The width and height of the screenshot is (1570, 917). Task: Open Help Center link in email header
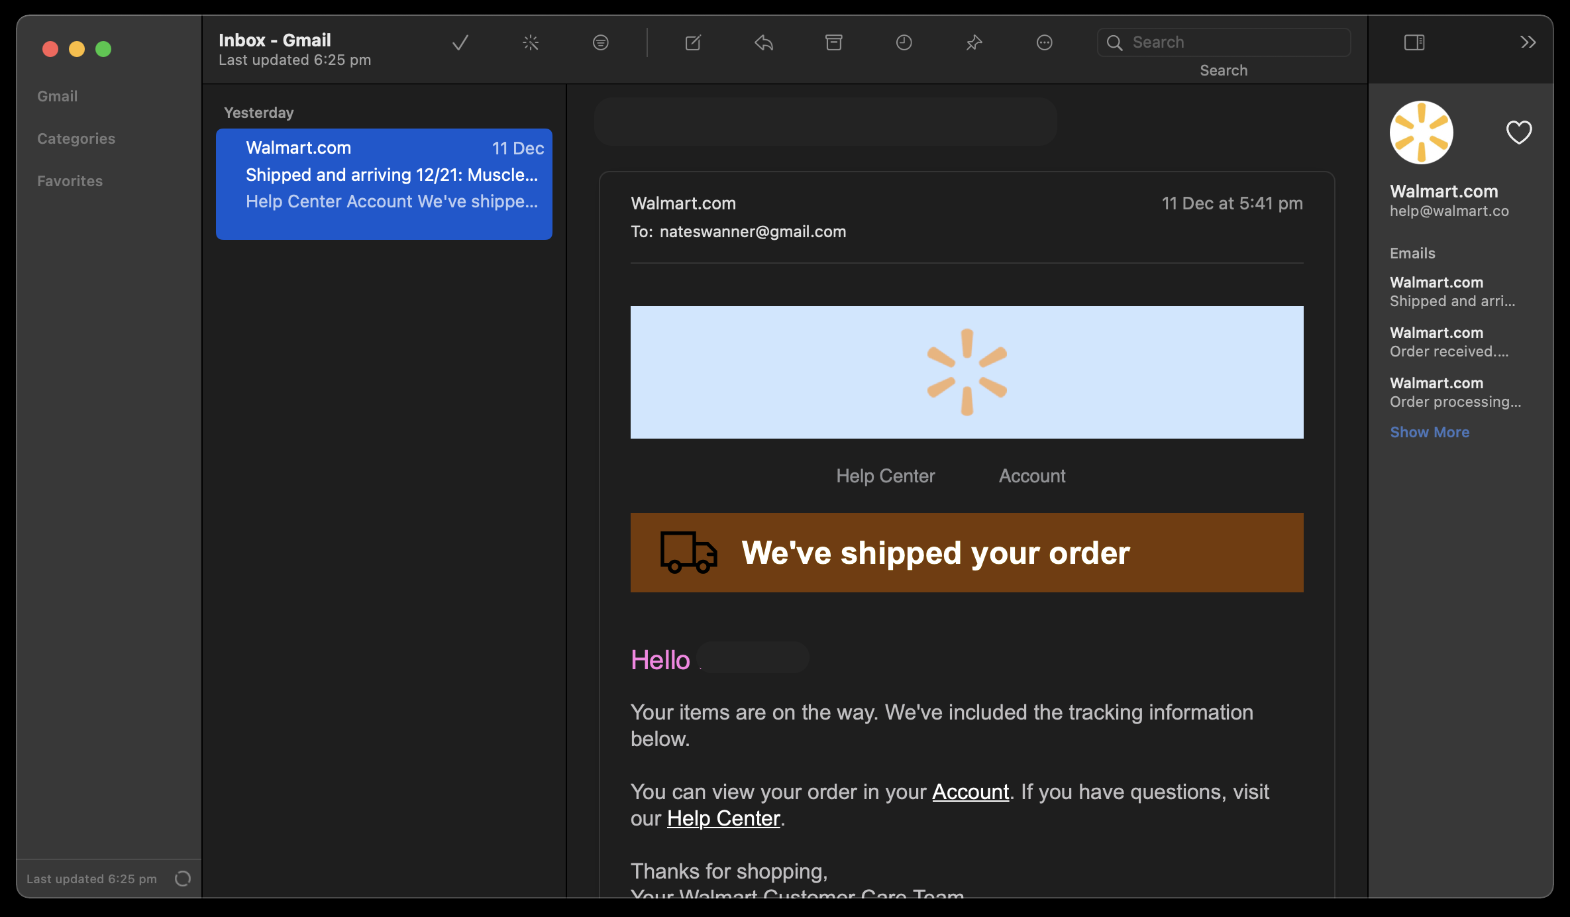coord(886,476)
